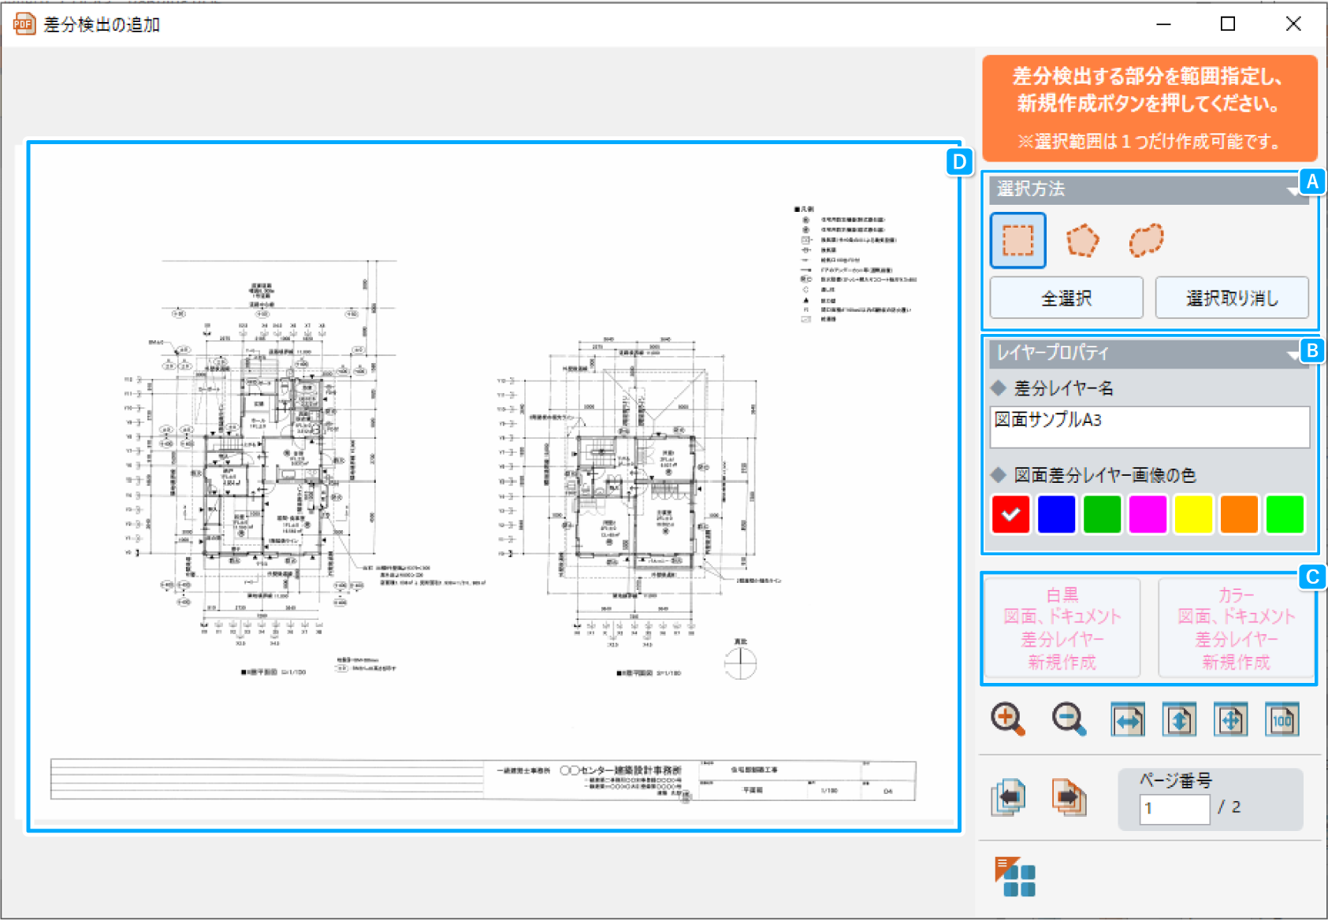Maximize the 差分検出の追加 window
The image size is (1328, 920).
[1228, 24]
